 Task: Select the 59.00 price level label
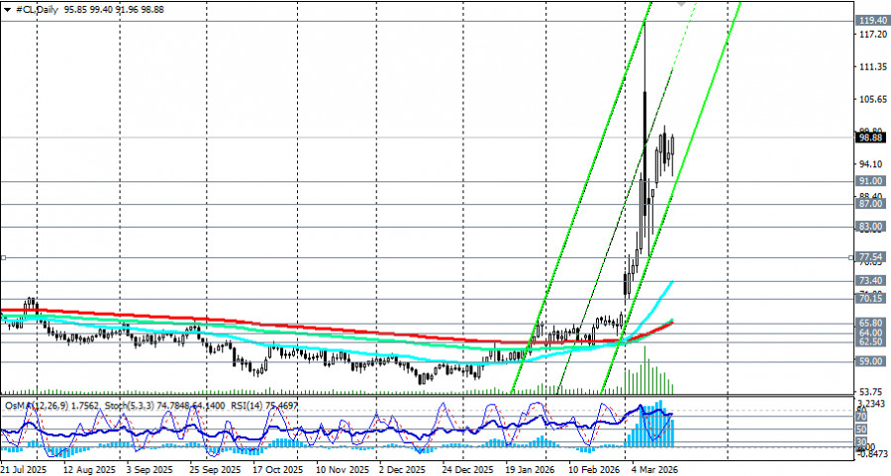coord(871,361)
